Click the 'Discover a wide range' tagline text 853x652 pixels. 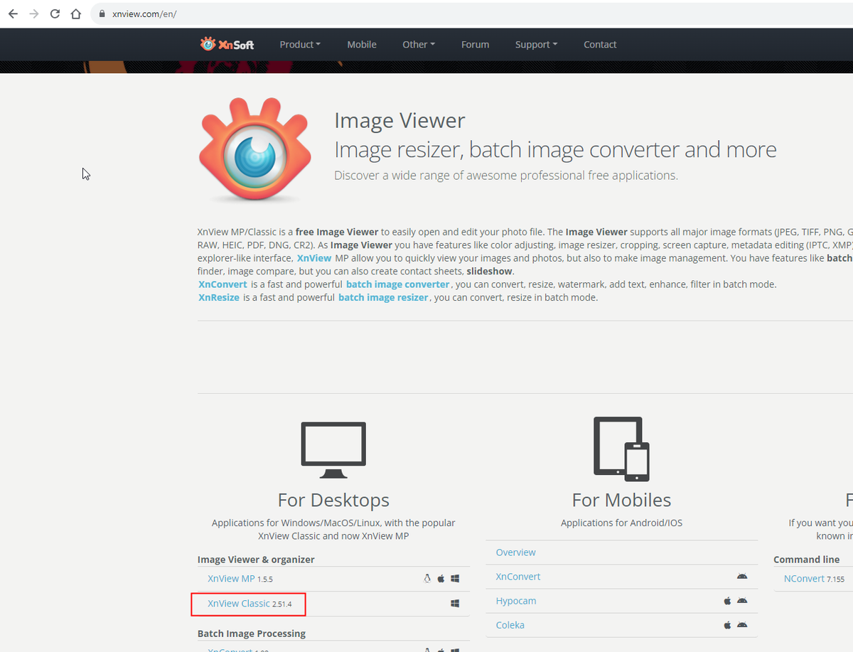(506, 175)
